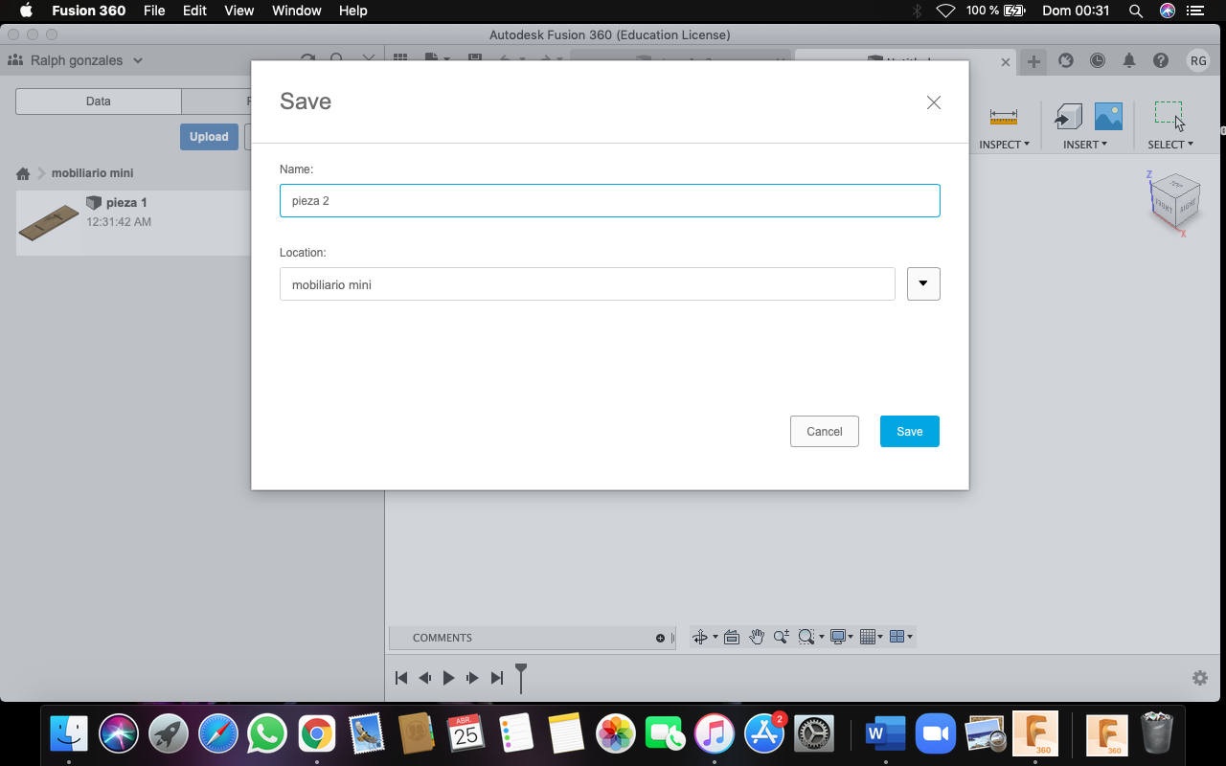
Task: Play the design timeline
Action: (x=448, y=678)
